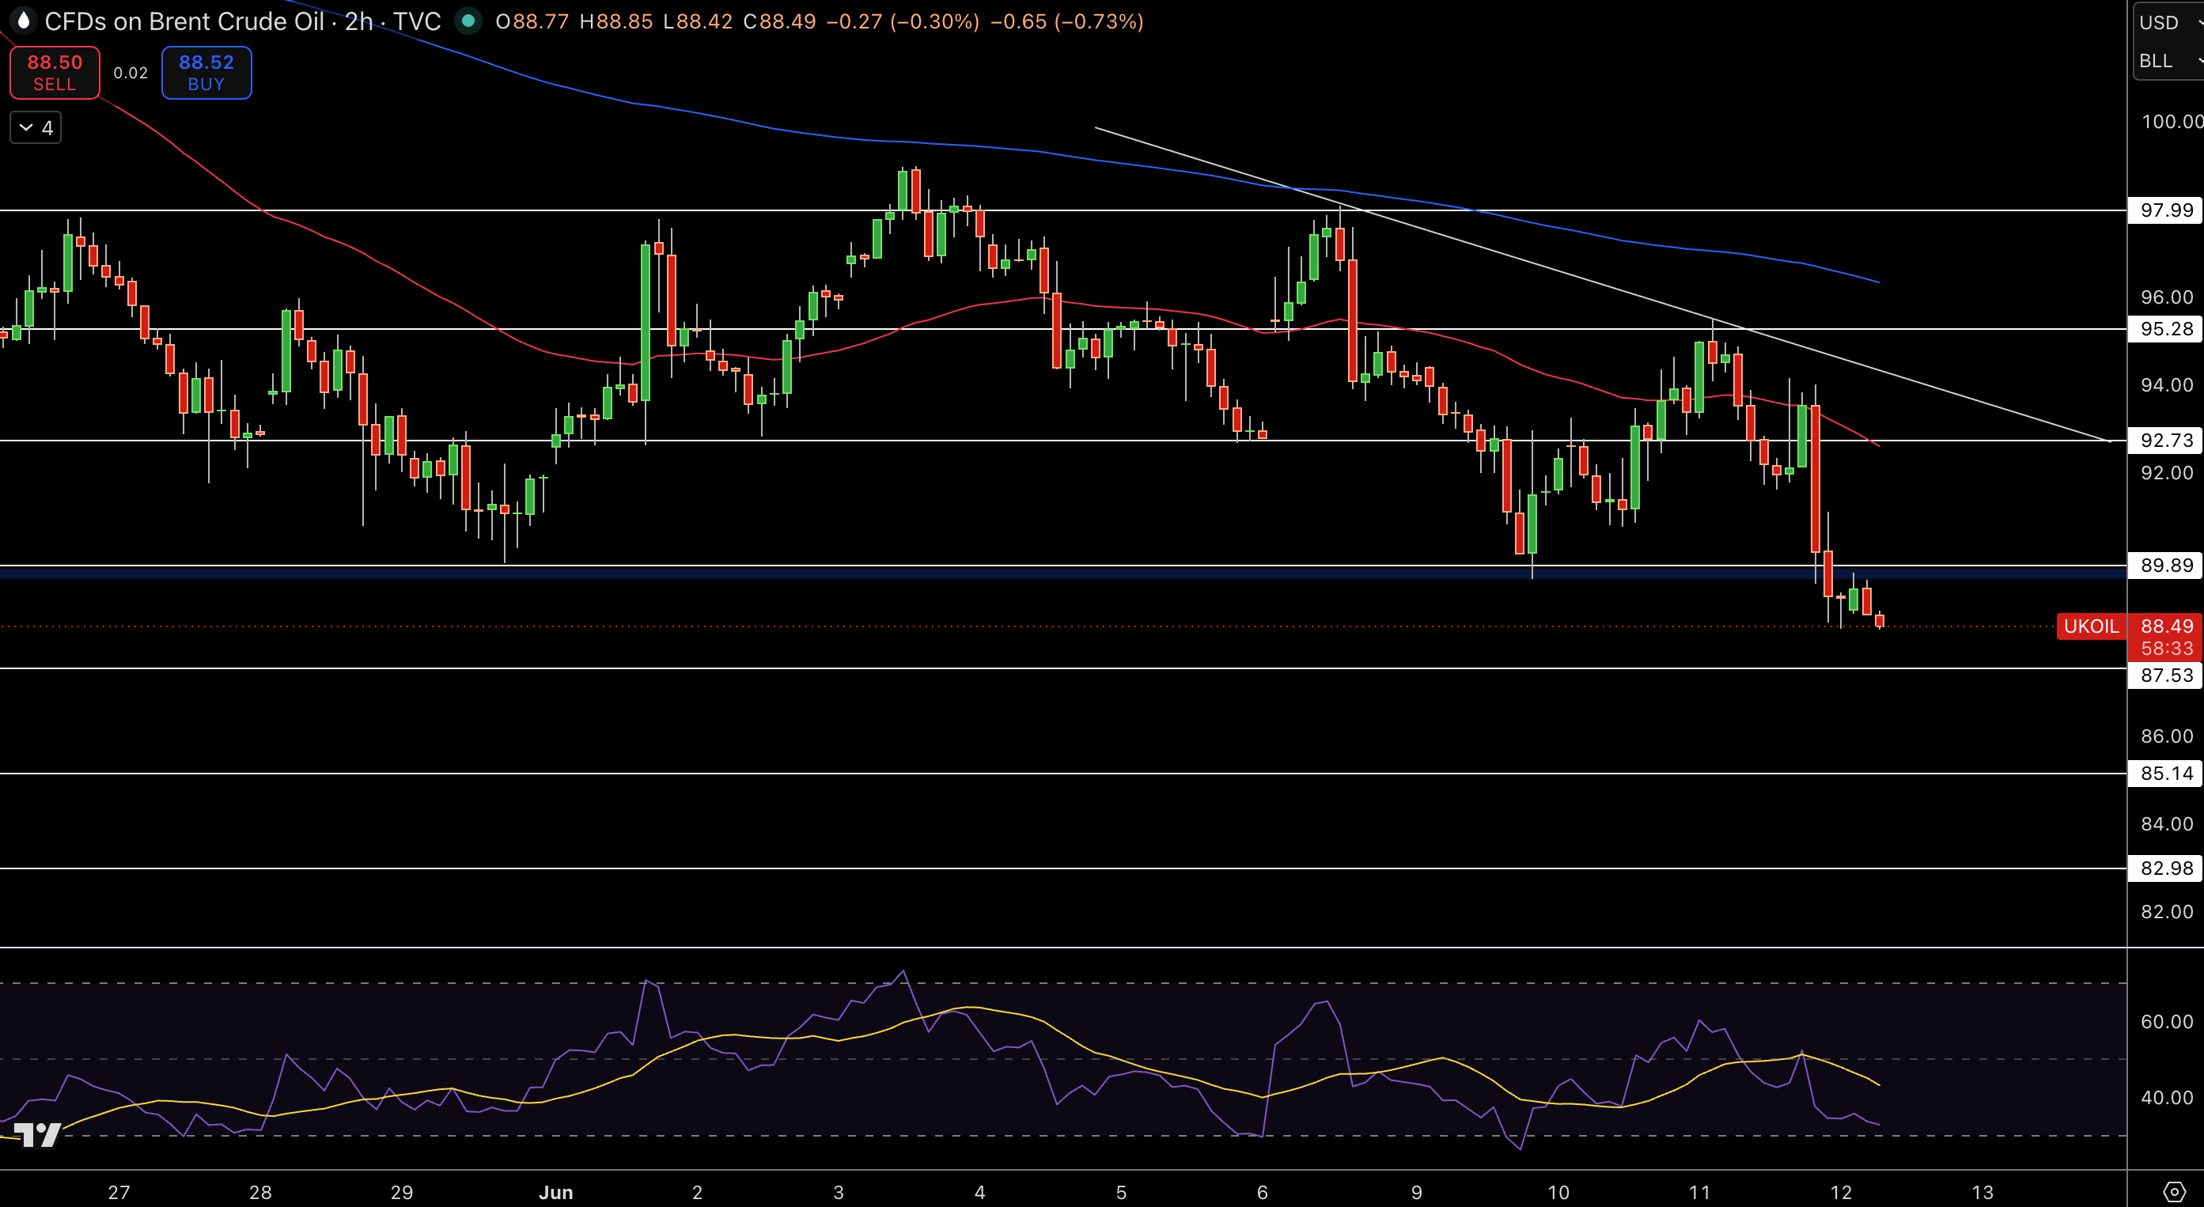Click the 58:33 candle countdown timer
2204x1207 pixels.
[2166, 649]
